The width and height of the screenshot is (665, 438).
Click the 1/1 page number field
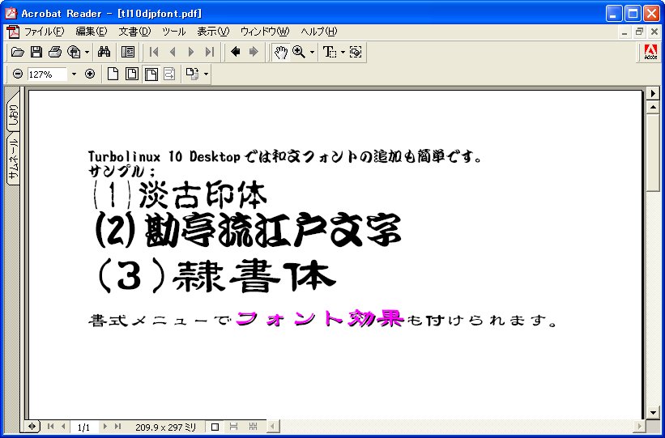84,427
